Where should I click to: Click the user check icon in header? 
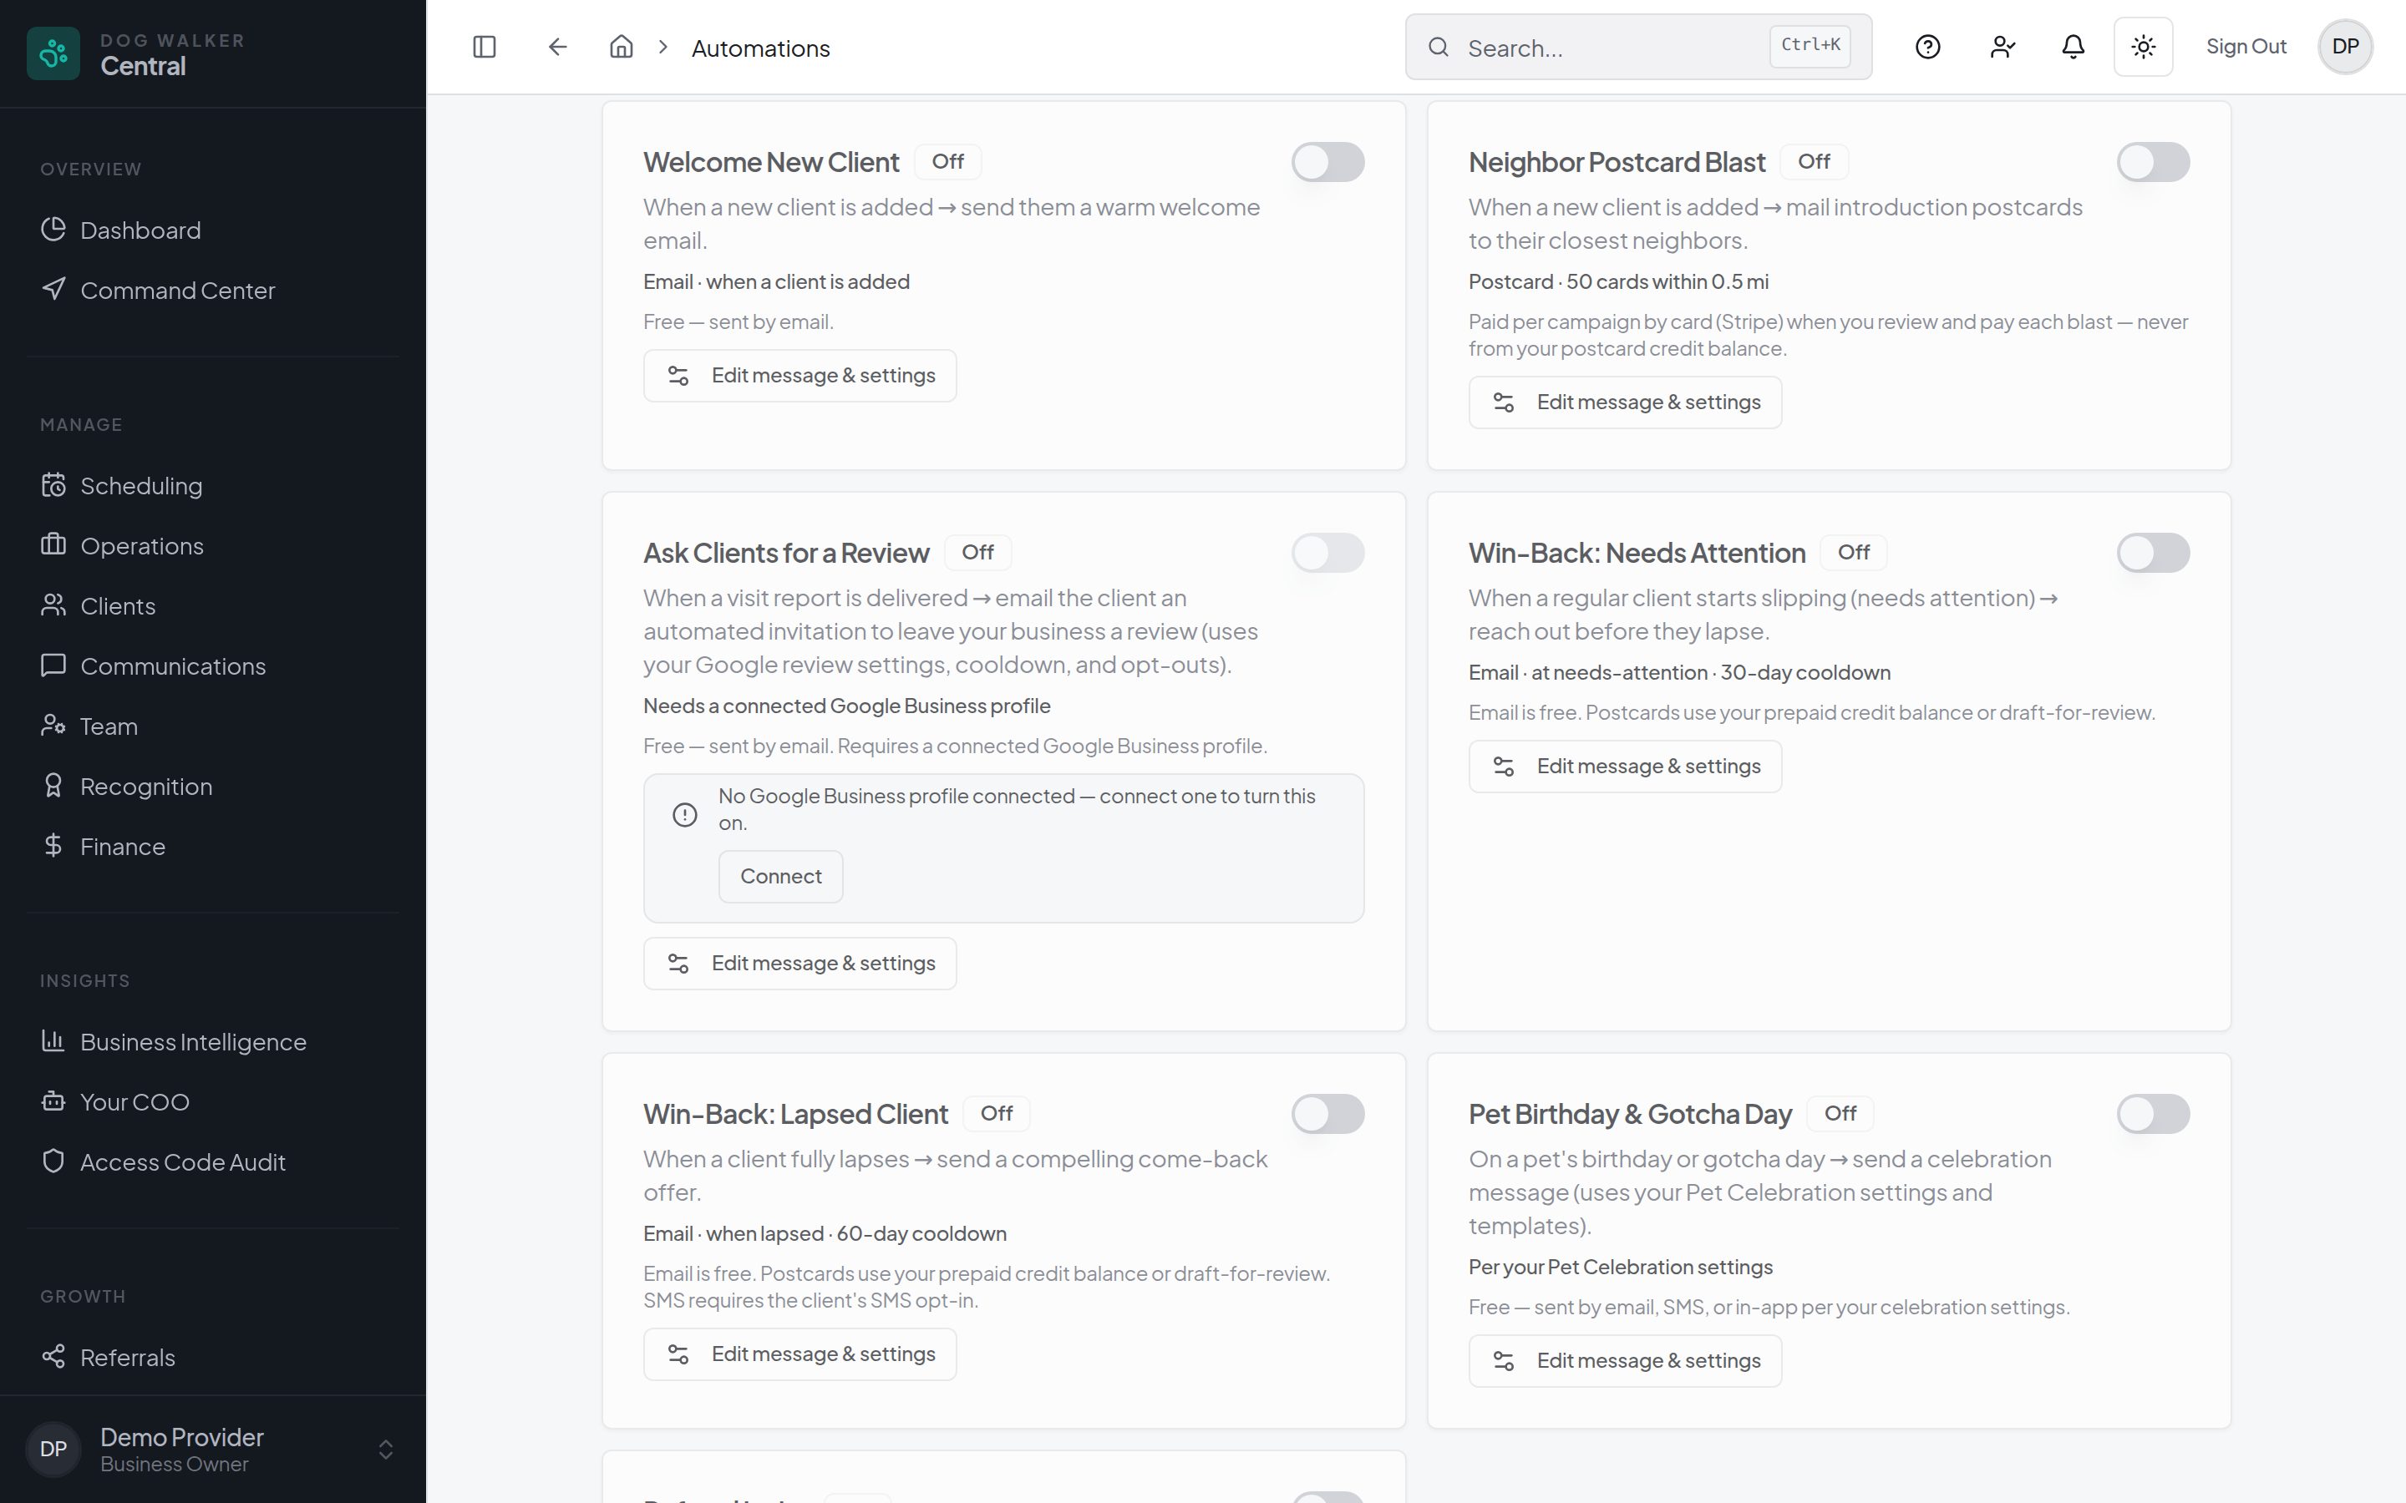pyautogui.click(x=2002, y=47)
